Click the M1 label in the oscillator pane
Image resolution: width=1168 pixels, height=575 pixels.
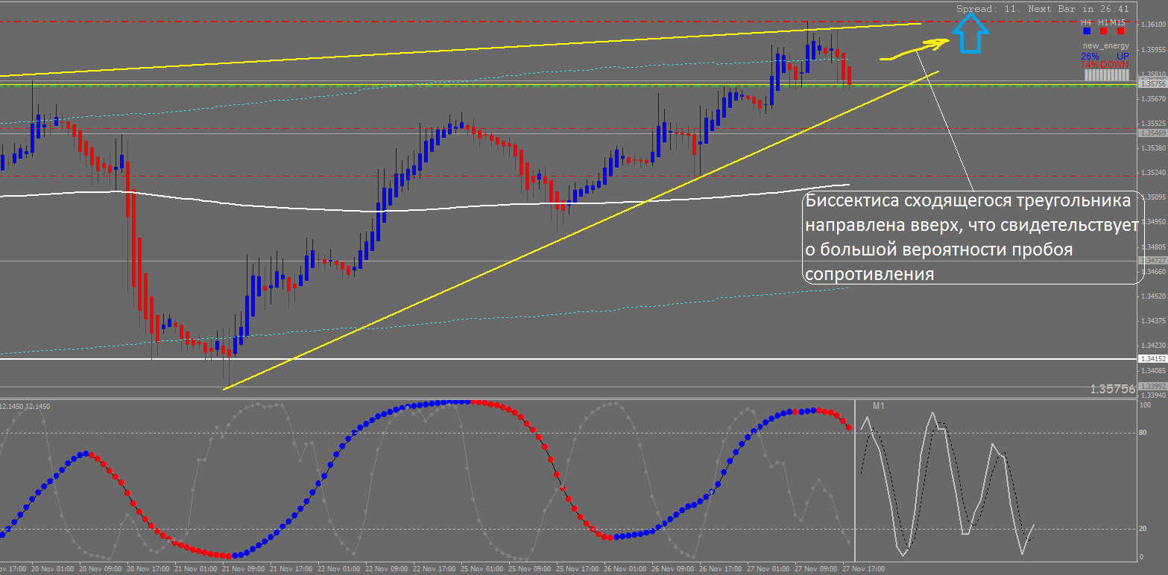coord(878,406)
